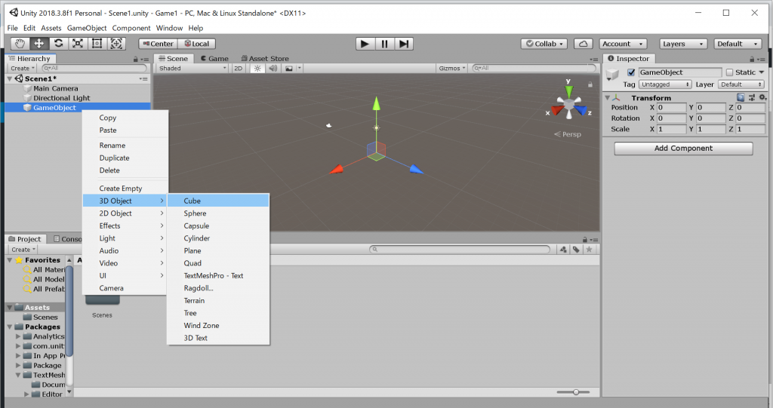
Task: Click the Step frame button
Action: (403, 44)
